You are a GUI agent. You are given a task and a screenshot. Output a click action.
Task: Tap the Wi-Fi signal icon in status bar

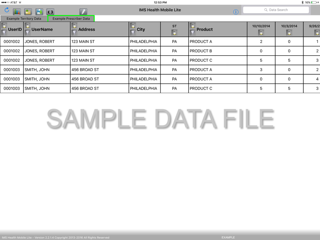pyautogui.click(x=20, y=3)
